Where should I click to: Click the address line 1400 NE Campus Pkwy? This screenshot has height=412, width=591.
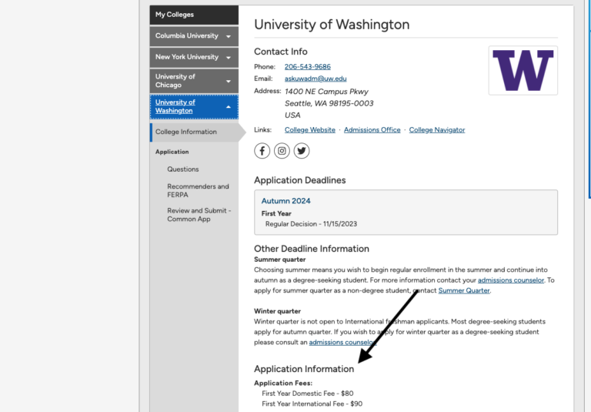click(x=326, y=92)
